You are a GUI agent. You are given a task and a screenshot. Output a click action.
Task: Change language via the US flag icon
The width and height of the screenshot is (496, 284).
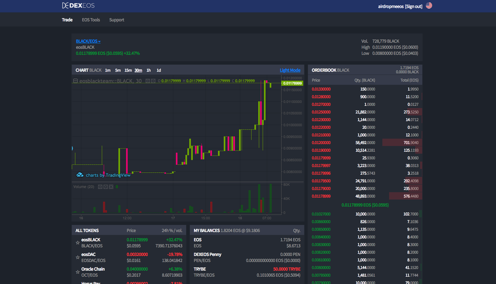429,6
